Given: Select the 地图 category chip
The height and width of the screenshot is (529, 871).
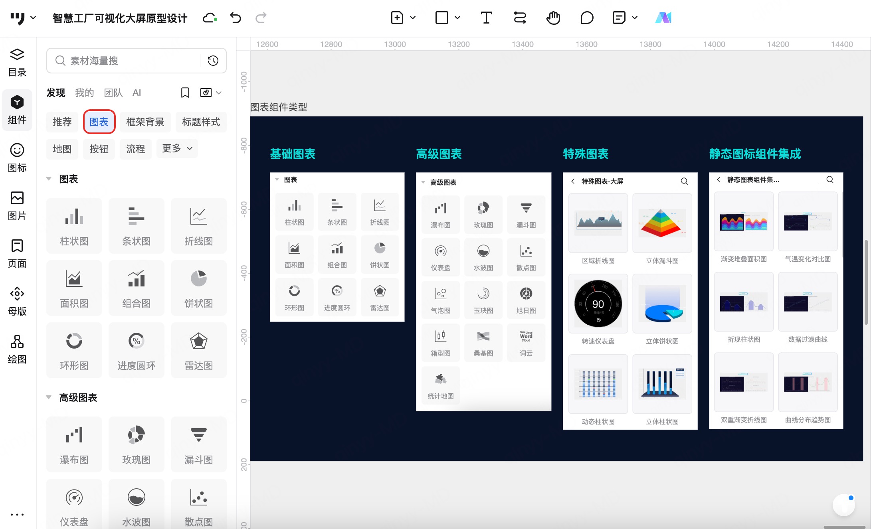Looking at the screenshot, I should point(62,149).
